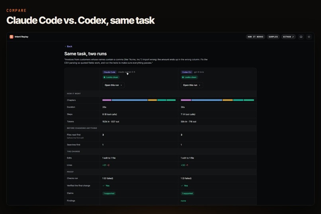Click Claude Code's Looks clean status badge
This screenshot has height=214, width=321.
pos(111,77)
